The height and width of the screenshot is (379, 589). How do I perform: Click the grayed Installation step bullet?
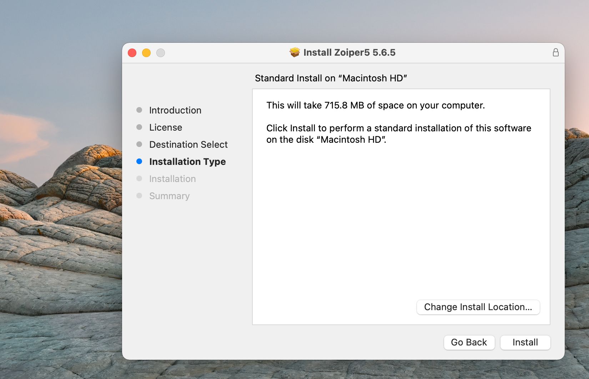point(139,178)
